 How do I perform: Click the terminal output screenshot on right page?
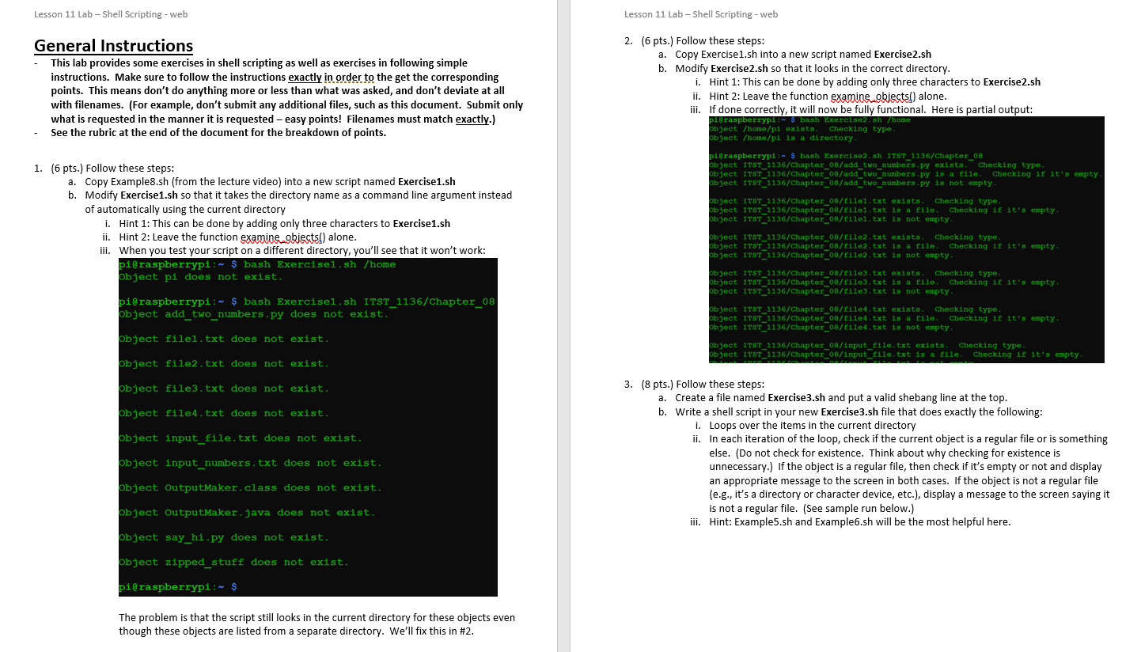pos(906,237)
